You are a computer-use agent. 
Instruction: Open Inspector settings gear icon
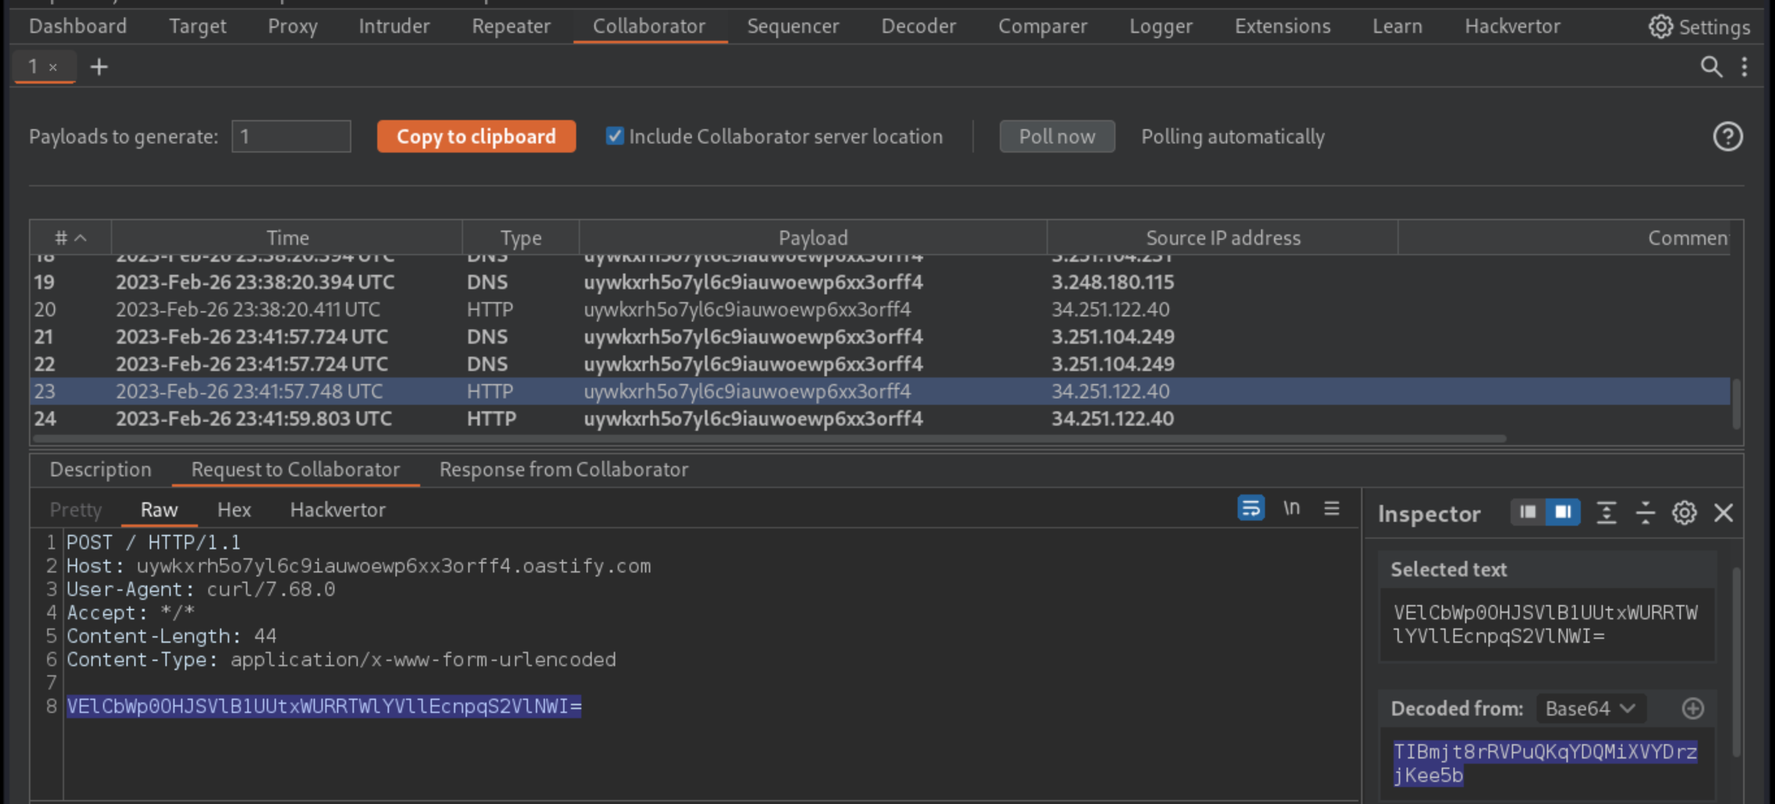pyautogui.click(x=1684, y=512)
